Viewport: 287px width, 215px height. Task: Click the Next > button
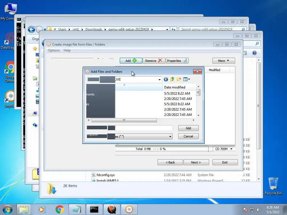pos(196,162)
